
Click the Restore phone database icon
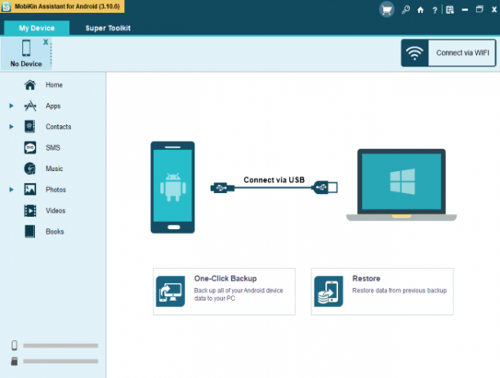click(x=328, y=291)
